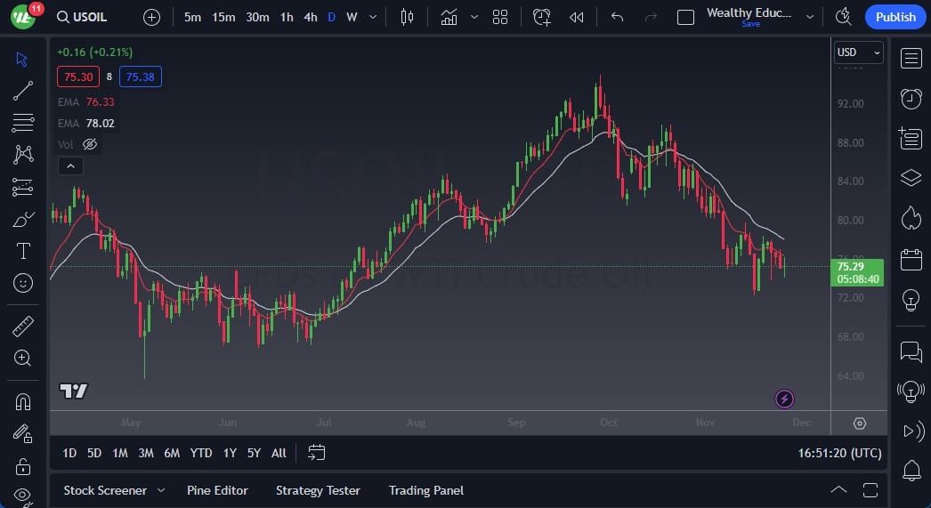
Task: Open the USD currency dropdown
Action: pyautogui.click(x=858, y=52)
